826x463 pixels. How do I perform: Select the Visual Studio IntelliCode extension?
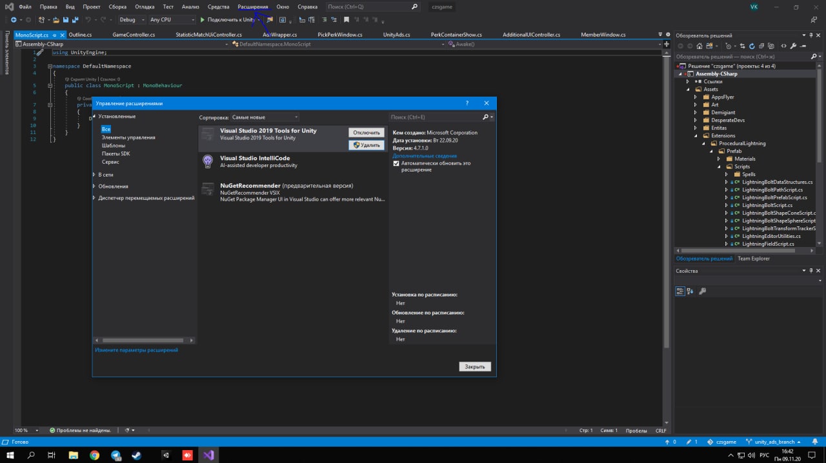[x=293, y=161]
